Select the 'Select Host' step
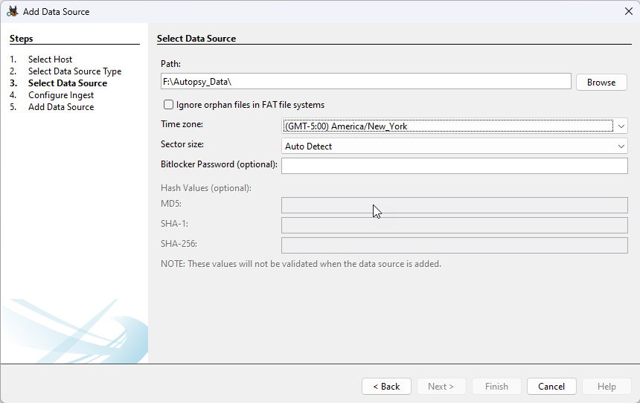Image resolution: width=640 pixels, height=403 pixels. [x=50, y=59]
